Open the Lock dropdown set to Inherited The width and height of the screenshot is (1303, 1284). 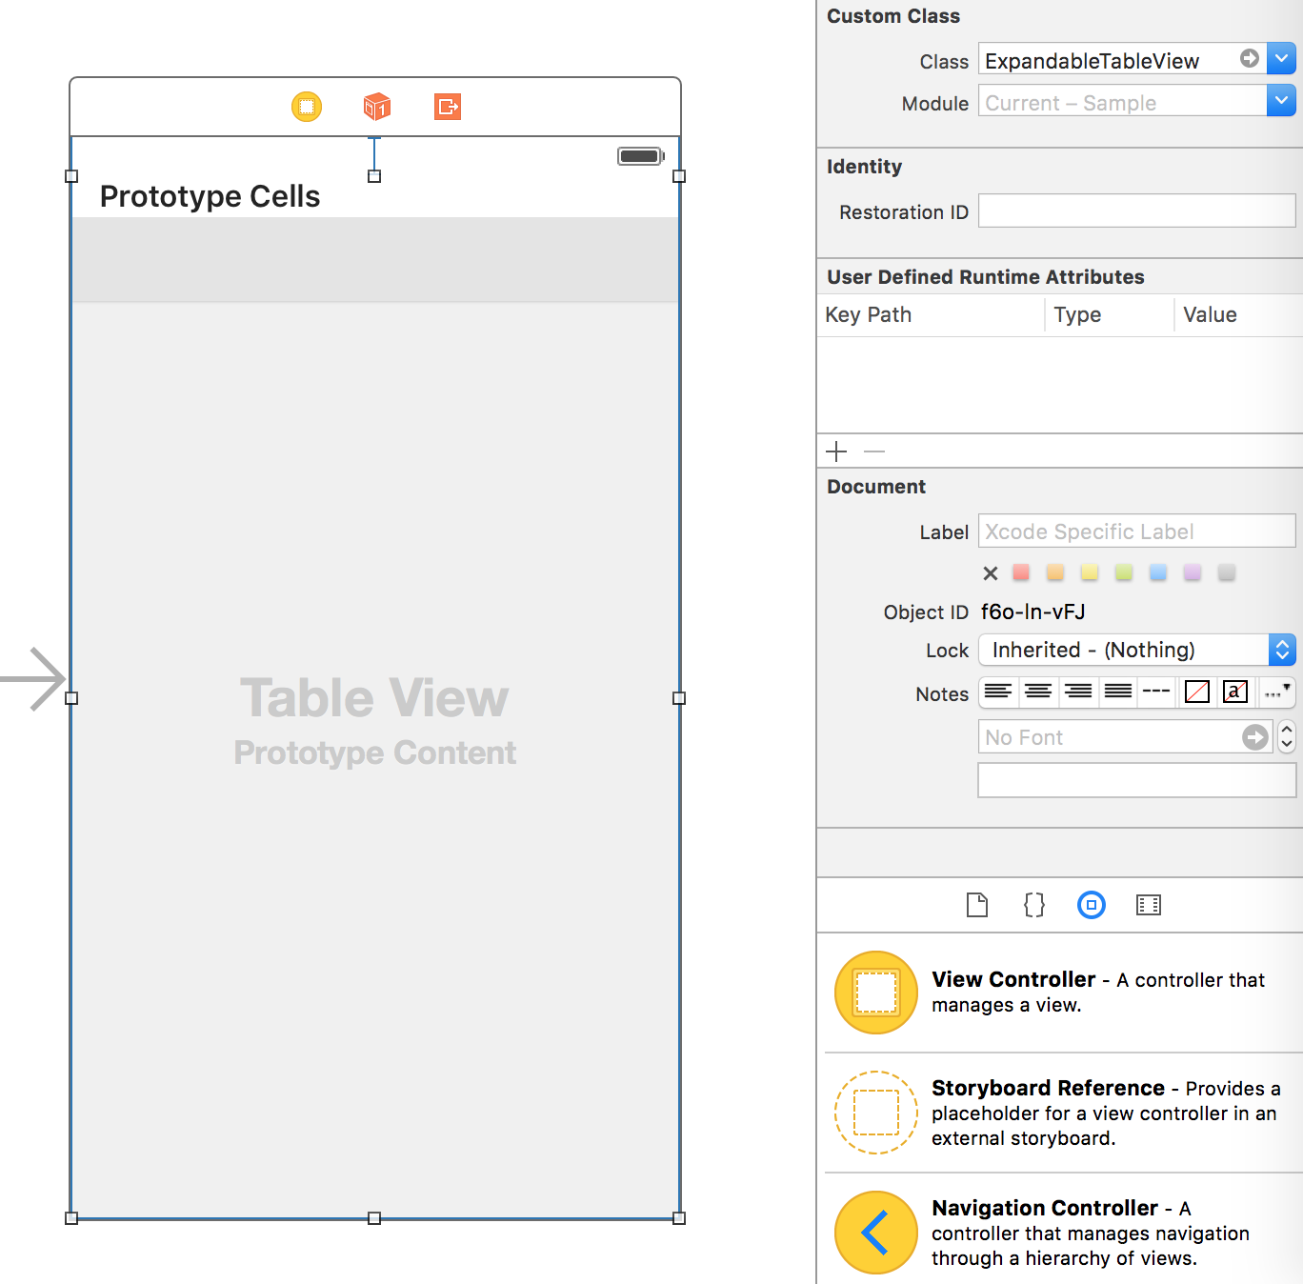(x=1283, y=650)
